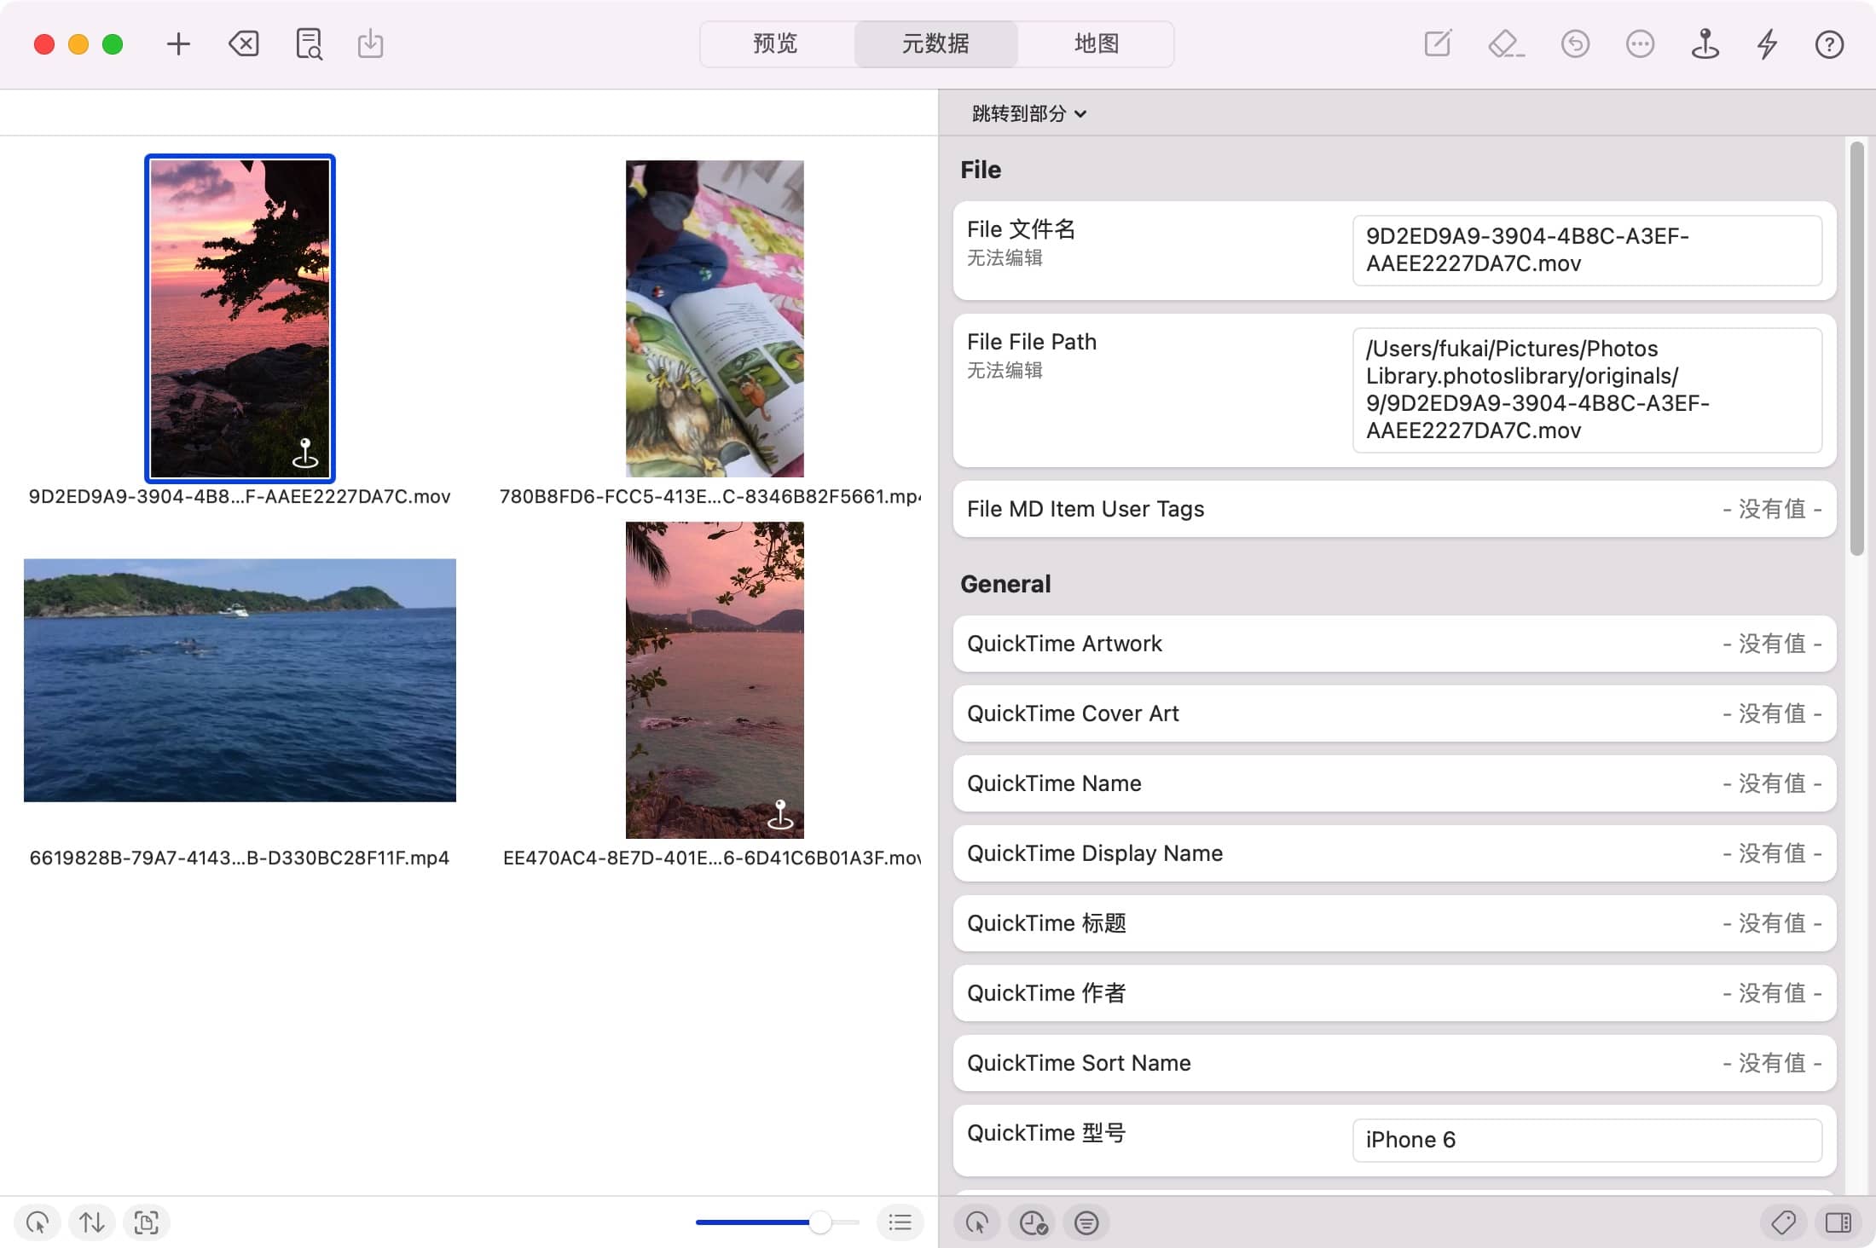
Task: Click file name EE470AC4-8E7D-401E label
Action: 712,858
